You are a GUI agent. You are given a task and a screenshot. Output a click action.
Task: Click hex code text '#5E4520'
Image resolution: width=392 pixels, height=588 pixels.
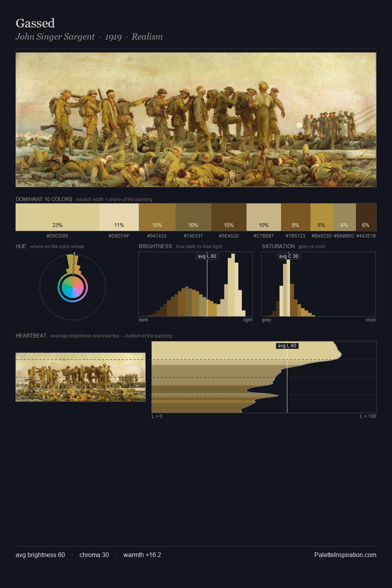click(x=229, y=236)
